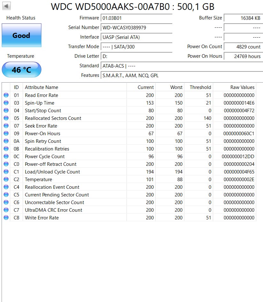Click the Threshold column header
Screen dimensions: 263x302
[x=198, y=87]
